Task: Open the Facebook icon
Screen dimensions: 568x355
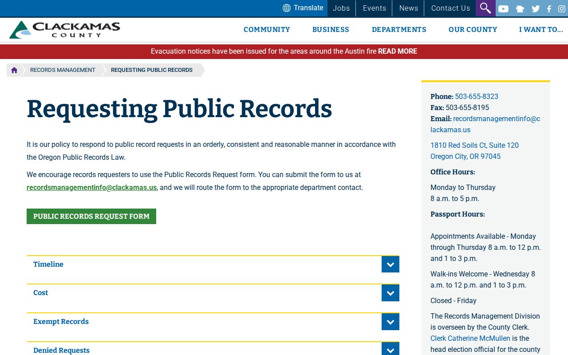Action: pyautogui.click(x=549, y=8)
